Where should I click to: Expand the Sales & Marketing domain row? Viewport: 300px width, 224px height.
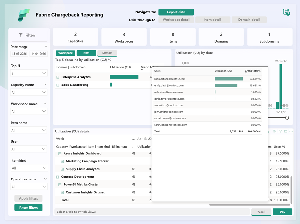pos(58,85)
